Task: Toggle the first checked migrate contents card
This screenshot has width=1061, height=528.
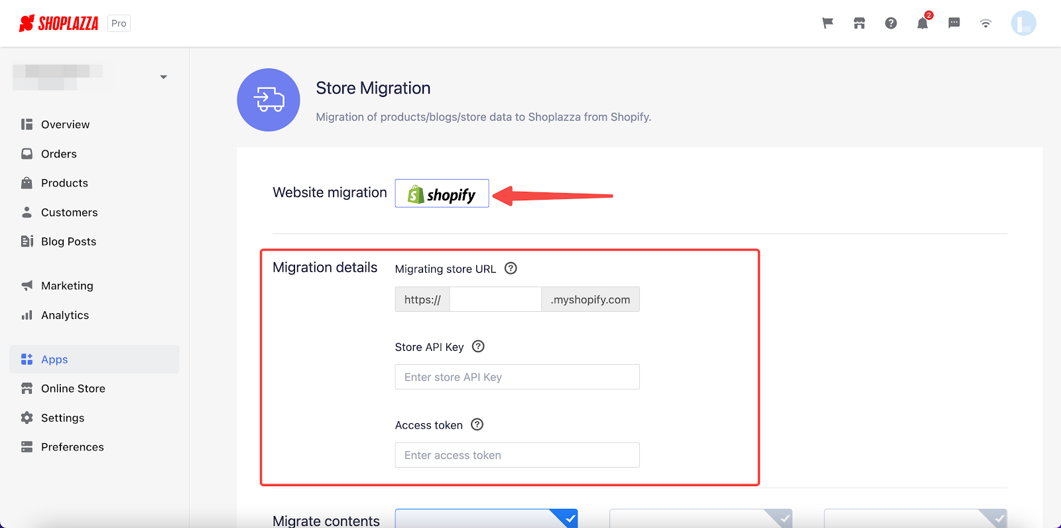Action: coord(486,519)
